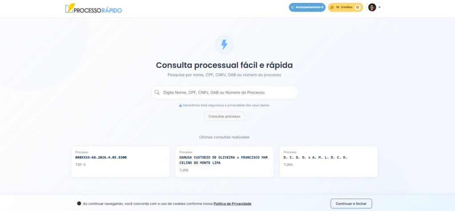Click the large lightning bolt icon
Viewport: 455px width, 211px height.
(224, 44)
